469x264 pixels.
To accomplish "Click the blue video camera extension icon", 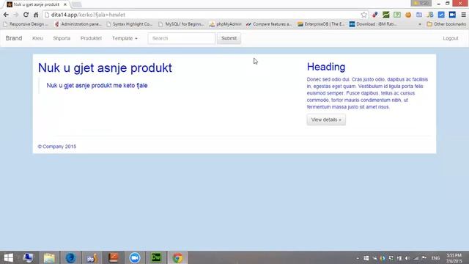I will click(452, 15).
